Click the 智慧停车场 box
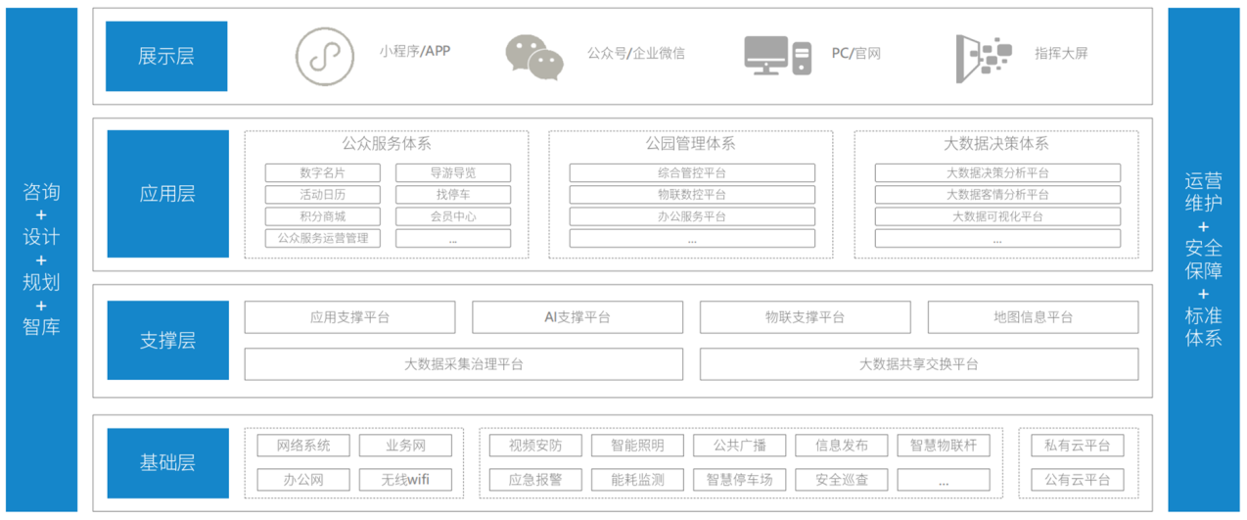Image resolution: width=1247 pixels, height=520 pixels. [x=739, y=480]
